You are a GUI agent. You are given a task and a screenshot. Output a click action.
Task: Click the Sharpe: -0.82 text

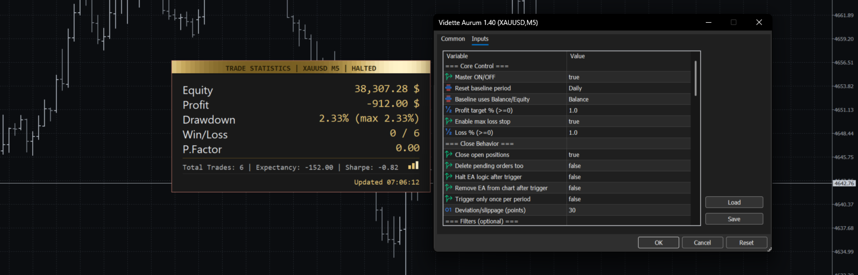pos(372,167)
